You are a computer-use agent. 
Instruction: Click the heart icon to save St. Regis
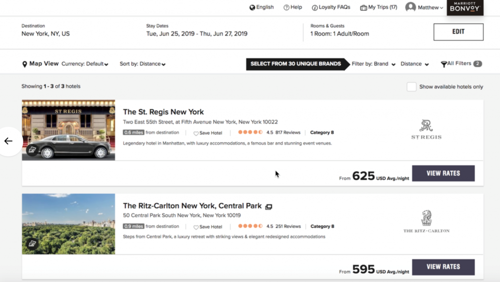pos(196,133)
